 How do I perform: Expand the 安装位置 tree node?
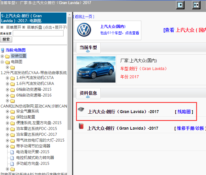[2, 56]
